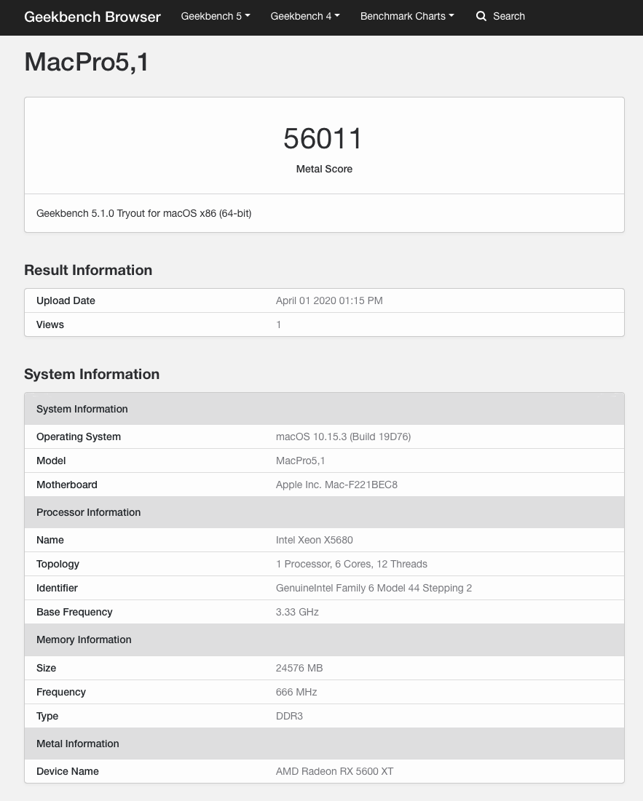Select 1 Processor, 6 Cores, 12 Threads
This screenshot has width=643, height=801.
coord(351,564)
